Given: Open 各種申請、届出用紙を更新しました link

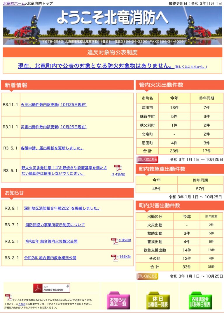Looking at the screenshot, I should click(x=52, y=148).
